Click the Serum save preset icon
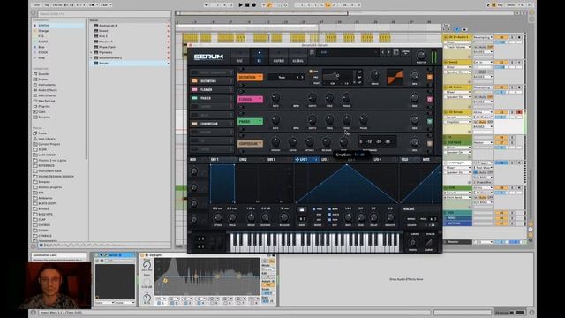The height and width of the screenshot is (318, 565). point(395,52)
